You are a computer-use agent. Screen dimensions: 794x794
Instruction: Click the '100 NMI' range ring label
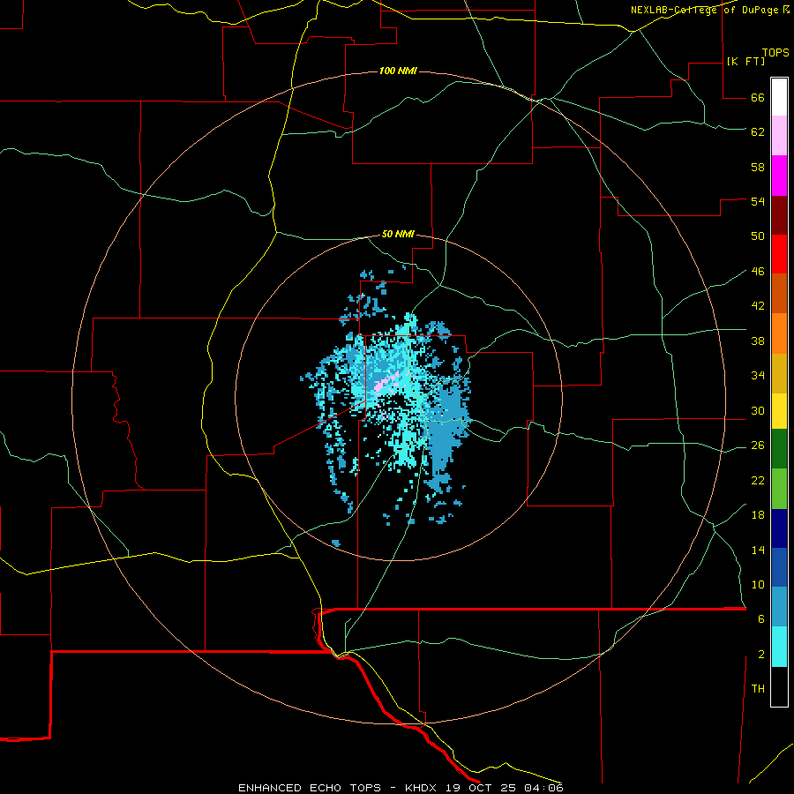[398, 71]
